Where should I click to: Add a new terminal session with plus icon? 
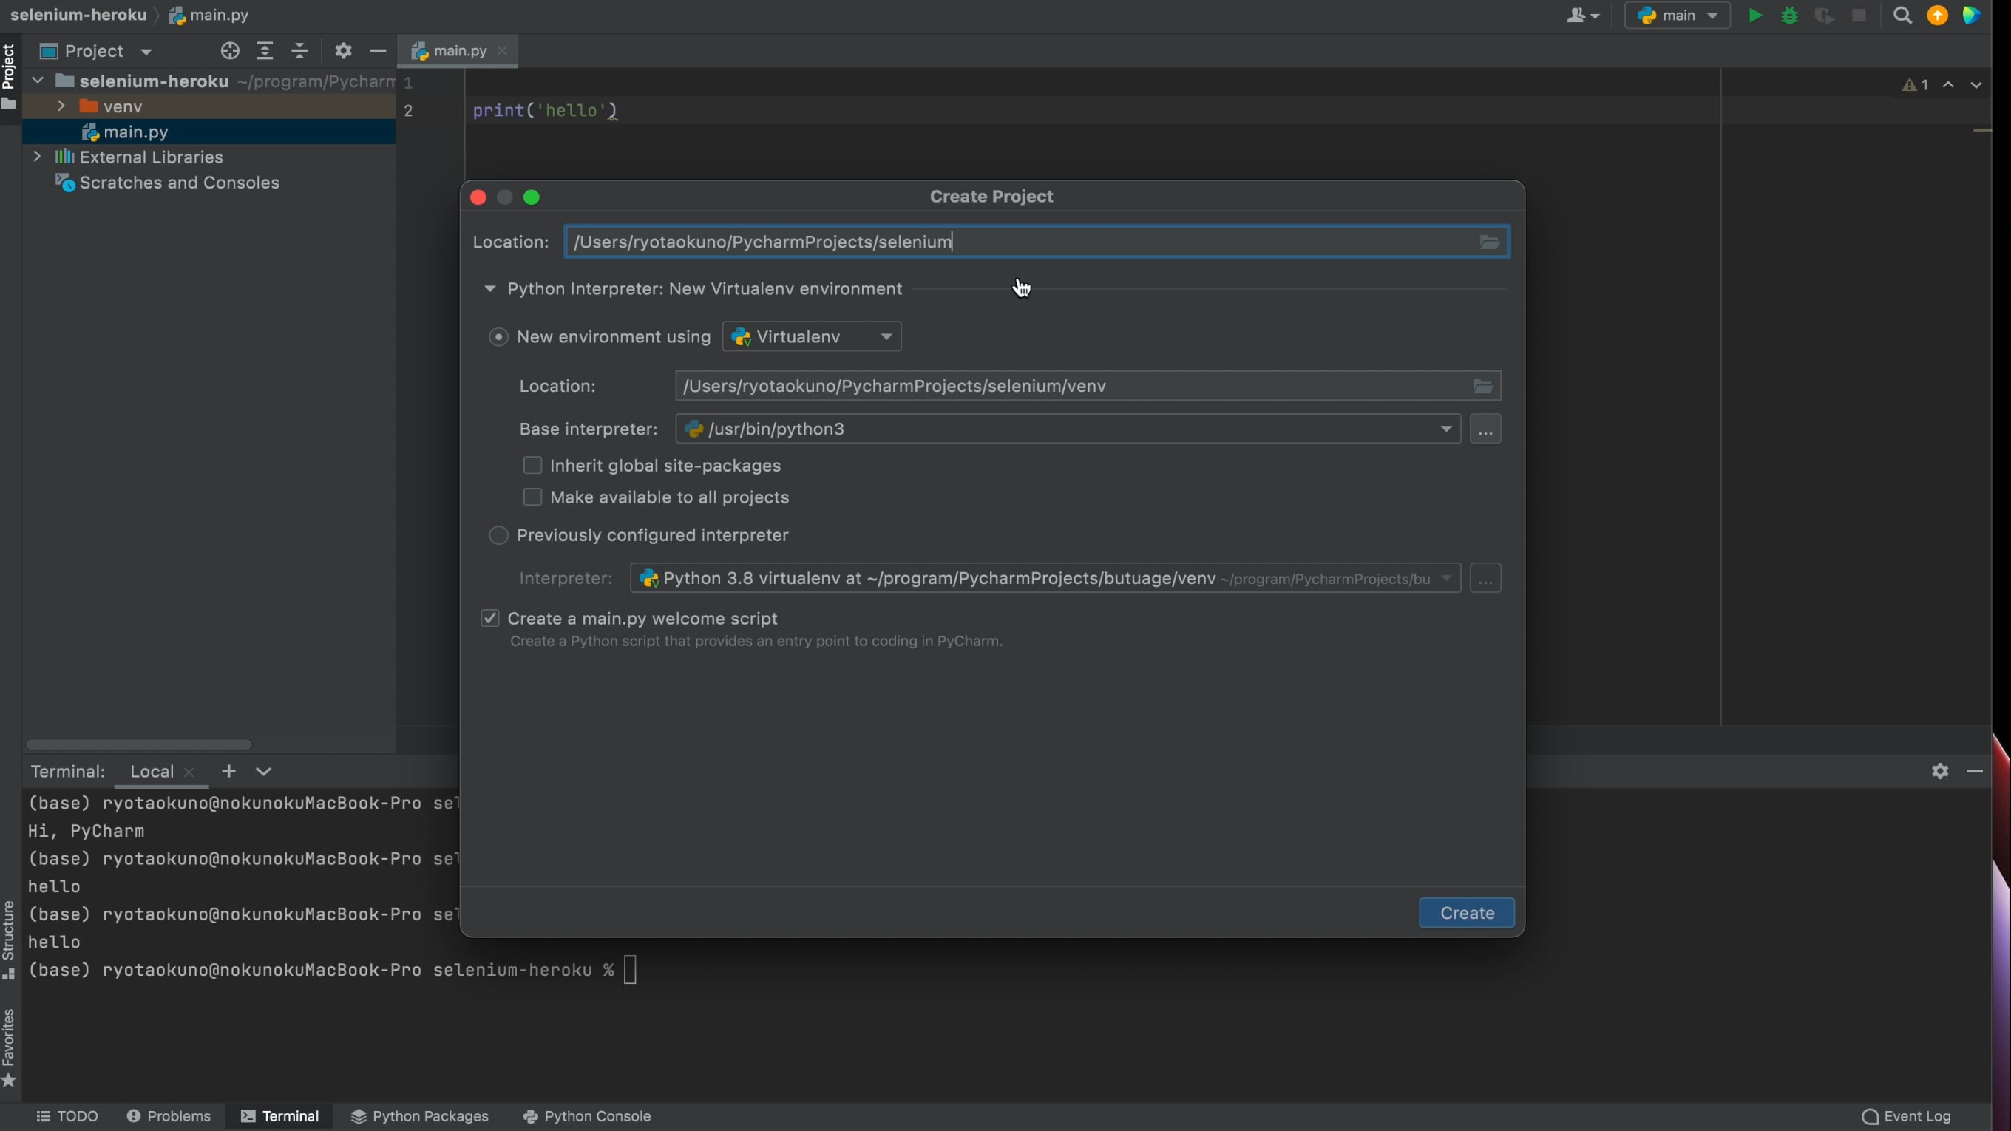coord(228,771)
